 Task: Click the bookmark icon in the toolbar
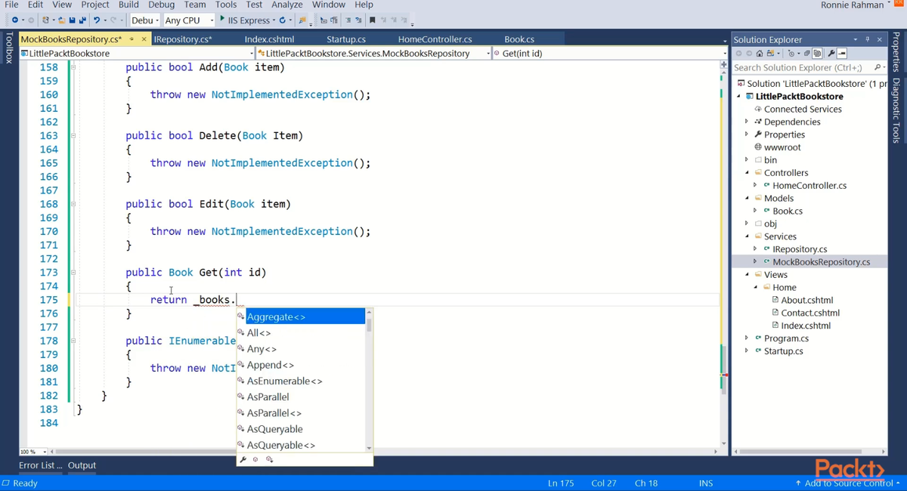pos(372,20)
